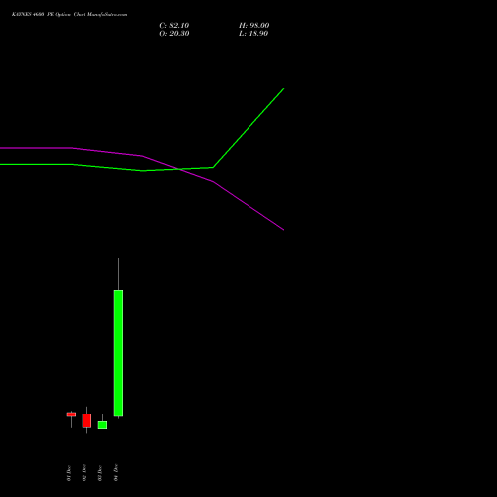Select the low price value 'L: 18.90'
The width and height of the screenshot is (497, 497).
(x=253, y=34)
